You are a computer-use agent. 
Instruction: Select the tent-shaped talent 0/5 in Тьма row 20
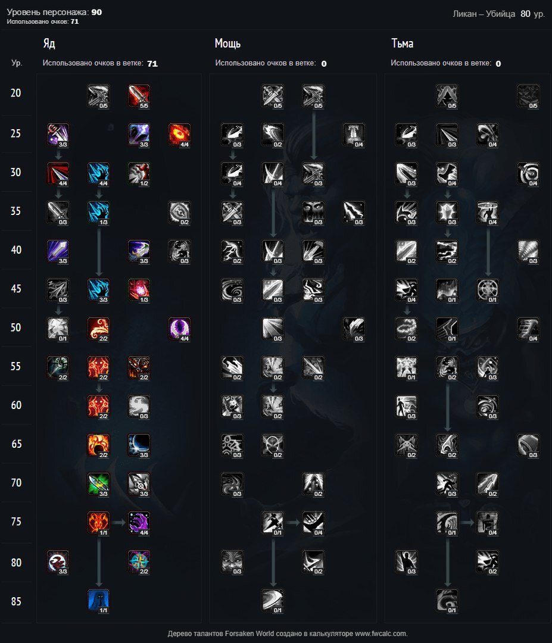pyautogui.click(x=447, y=96)
